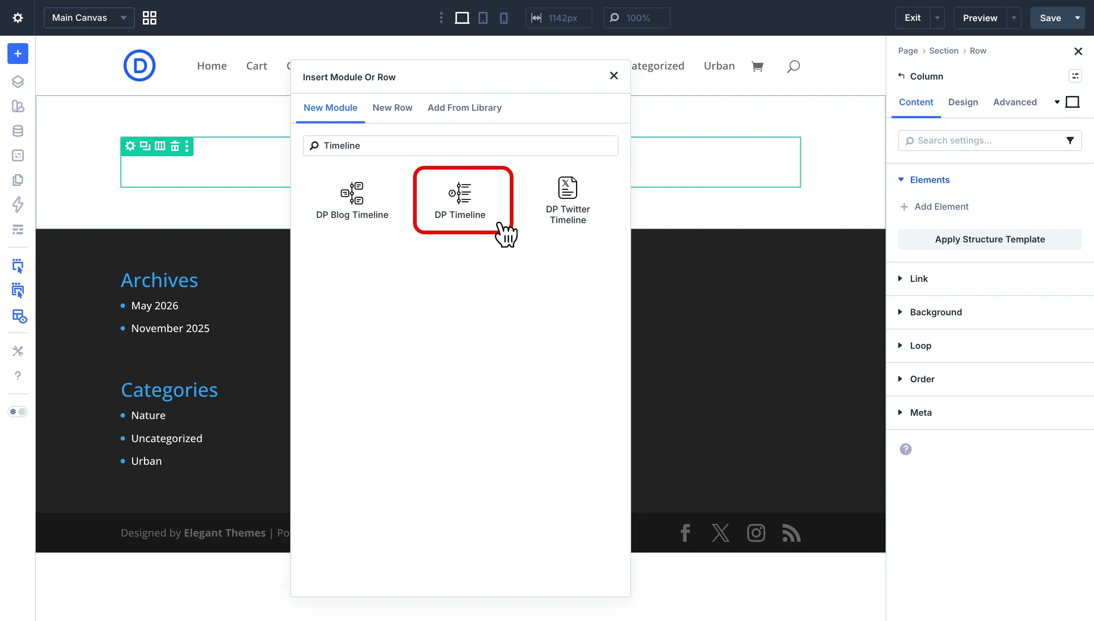1094x621 pixels.
Task: Click the Exit button
Action: (x=912, y=18)
